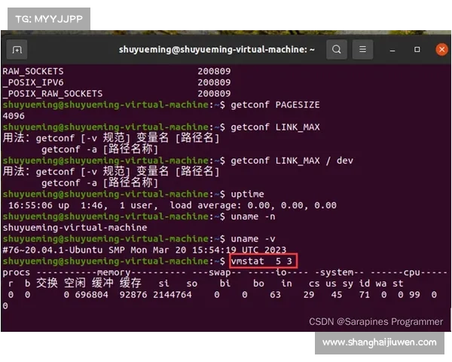
Task: Click the cache value 2144764
Action: tap(173, 295)
